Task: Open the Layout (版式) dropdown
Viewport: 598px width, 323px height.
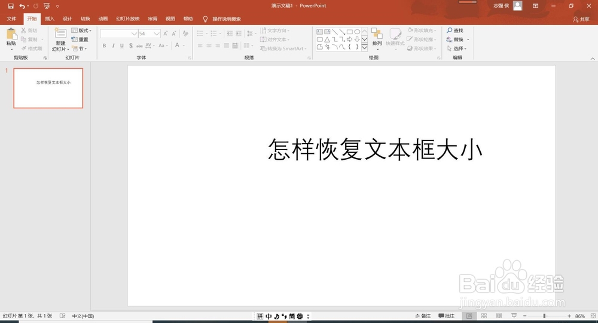Action: pyautogui.click(x=81, y=30)
